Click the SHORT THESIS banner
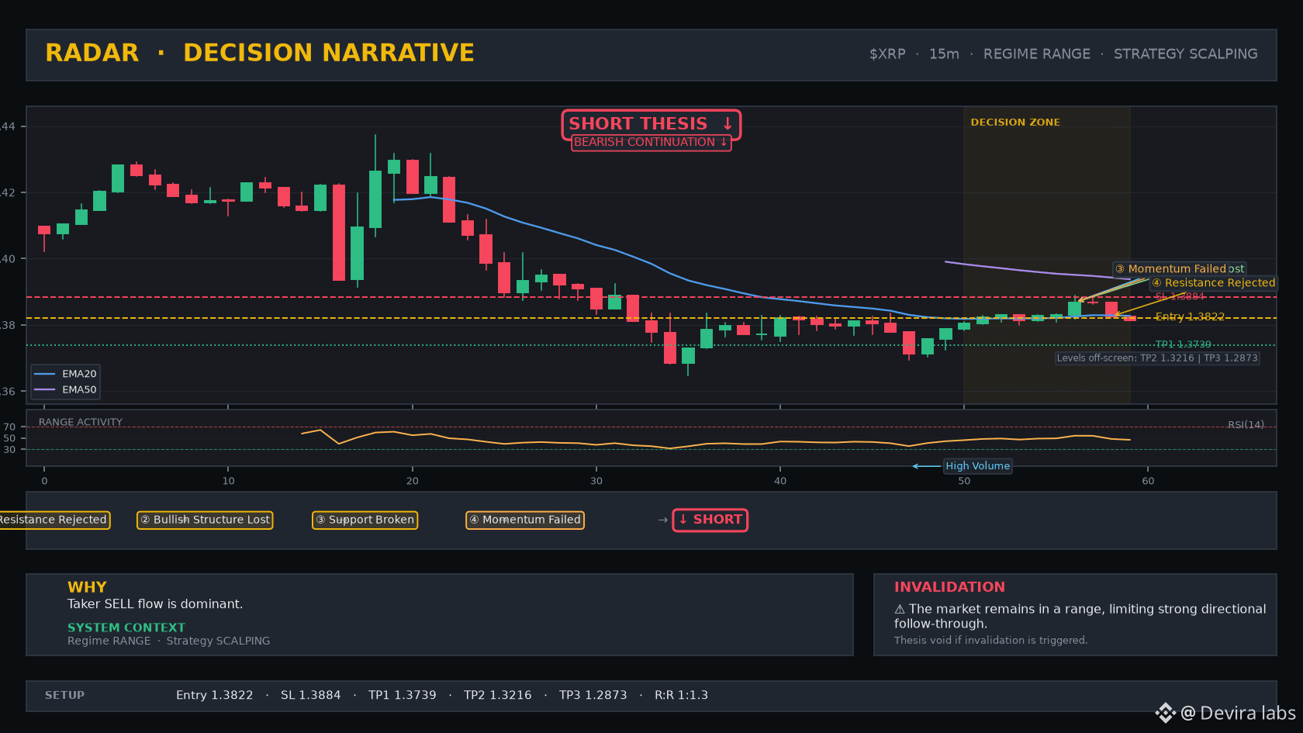The image size is (1303, 733). point(651,124)
